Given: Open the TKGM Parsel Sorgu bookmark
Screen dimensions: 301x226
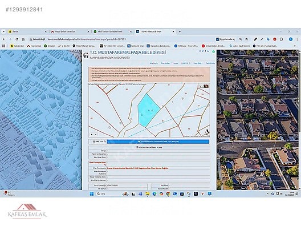Looking at the screenshot, I should coord(84,46).
